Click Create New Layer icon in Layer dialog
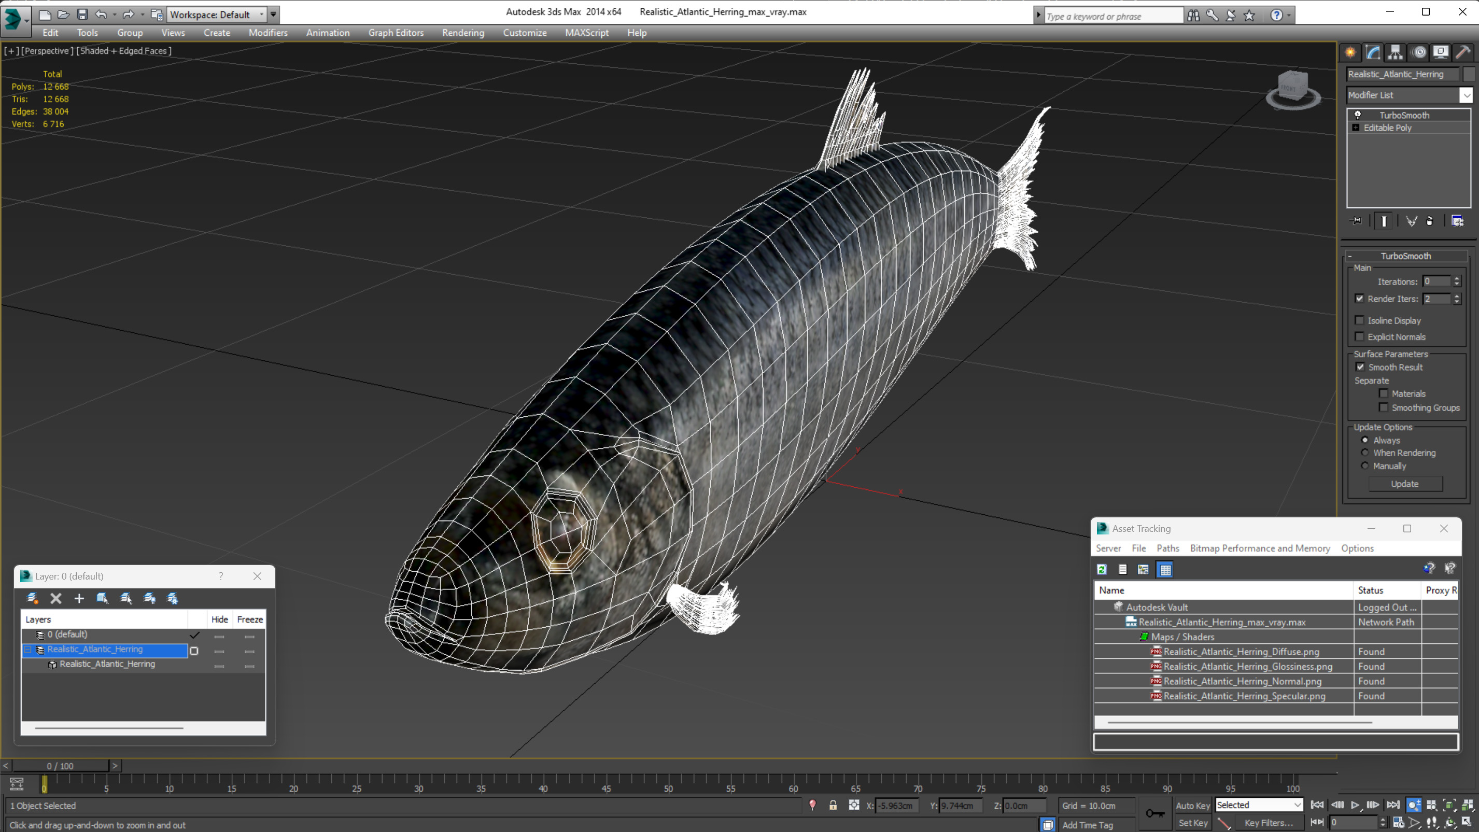1479x832 pixels. [x=33, y=598]
